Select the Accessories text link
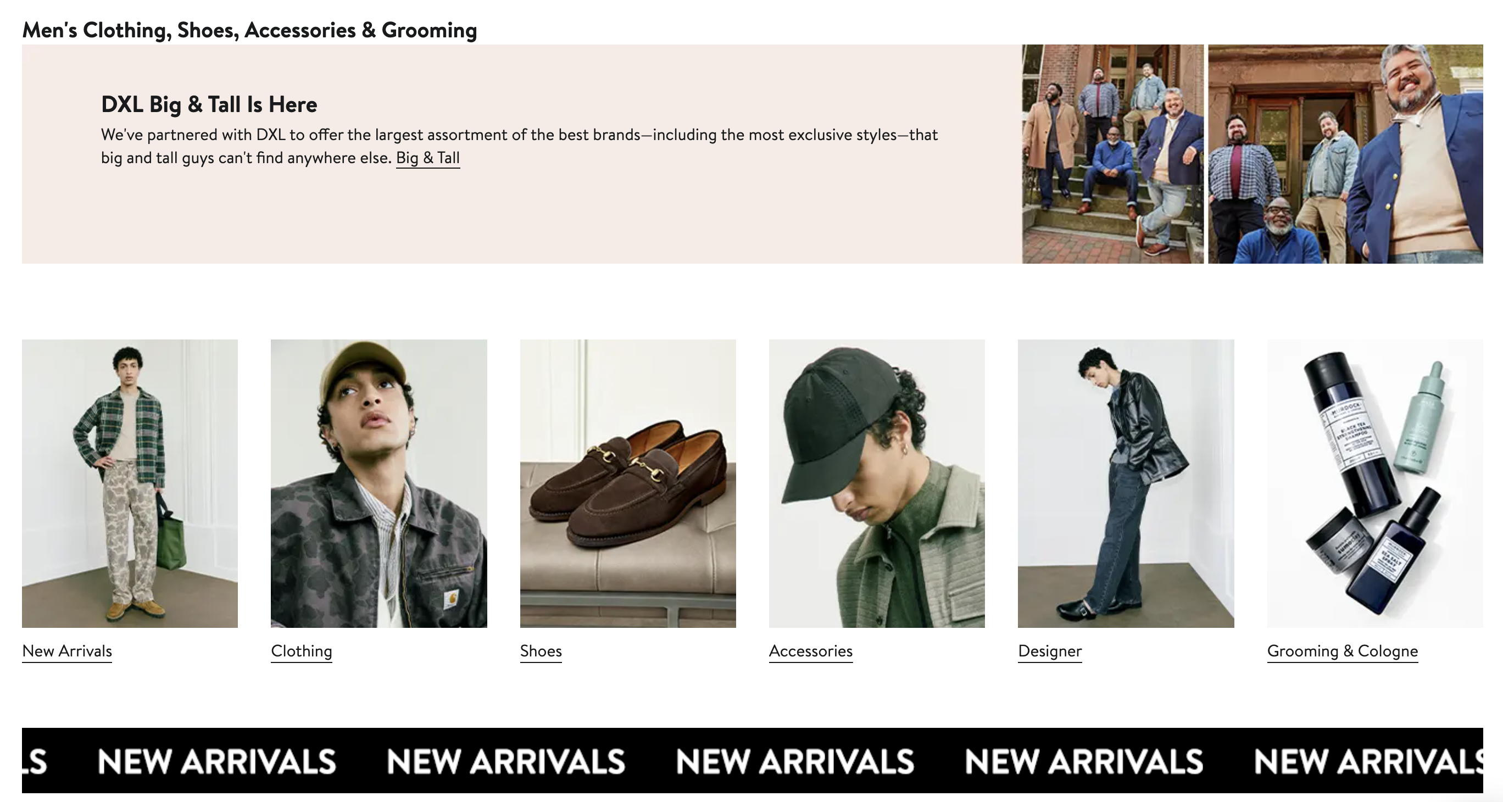The width and height of the screenshot is (1503, 802). (810, 651)
